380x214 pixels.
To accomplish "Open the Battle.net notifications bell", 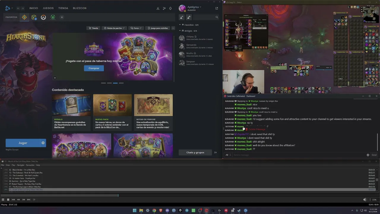I will (x=171, y=8).
